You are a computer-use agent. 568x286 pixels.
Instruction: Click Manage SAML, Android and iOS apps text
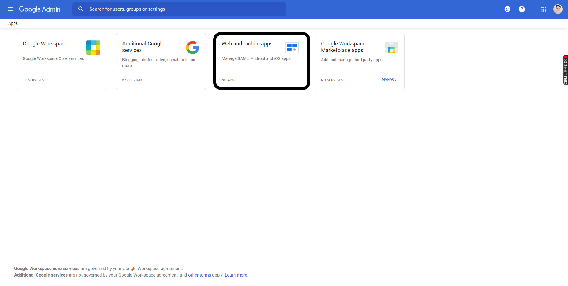pyautogui.click(x=256, y=58)
